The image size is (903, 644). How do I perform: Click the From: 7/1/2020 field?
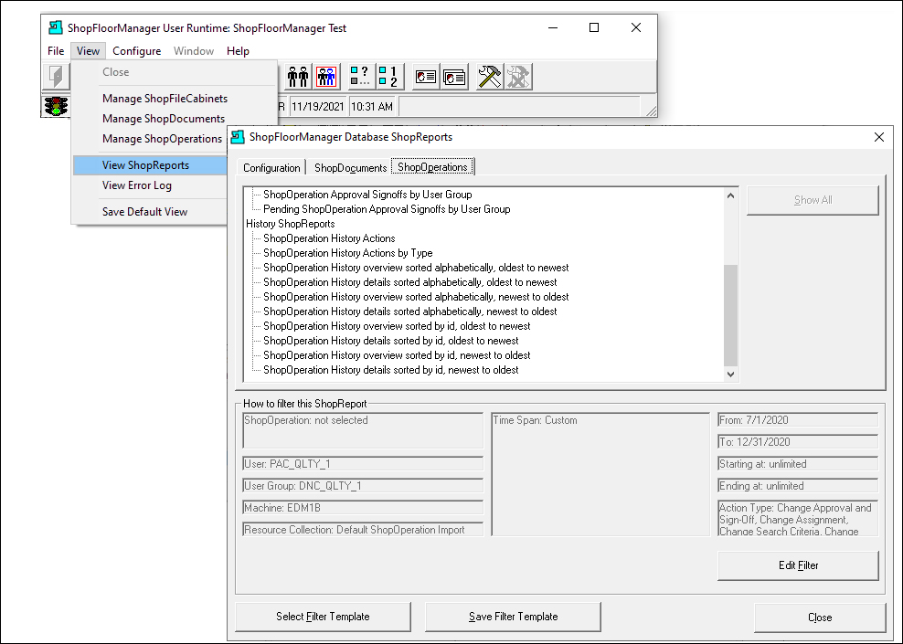coord(798,420)
